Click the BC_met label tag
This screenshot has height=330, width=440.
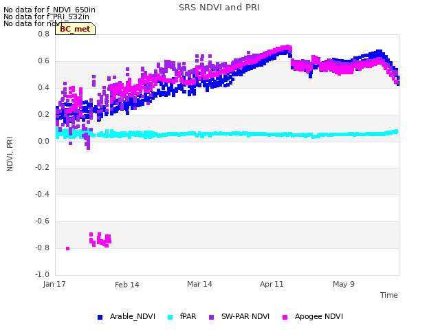click(x=75, y=29)
